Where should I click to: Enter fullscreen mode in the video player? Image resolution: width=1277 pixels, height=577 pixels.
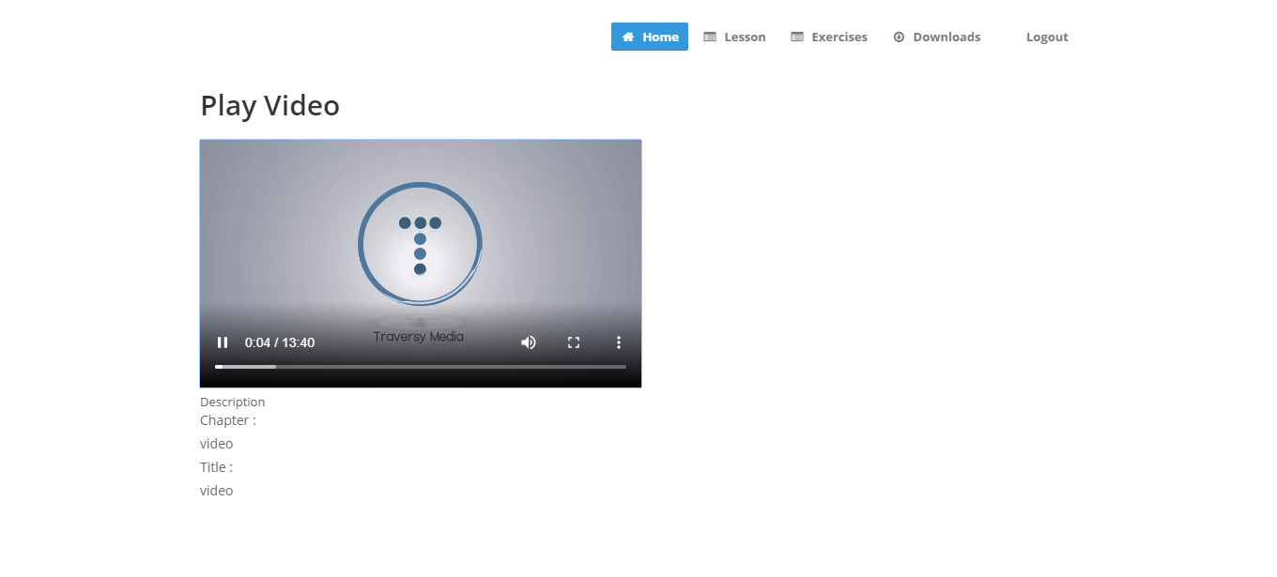click(574, 342)
